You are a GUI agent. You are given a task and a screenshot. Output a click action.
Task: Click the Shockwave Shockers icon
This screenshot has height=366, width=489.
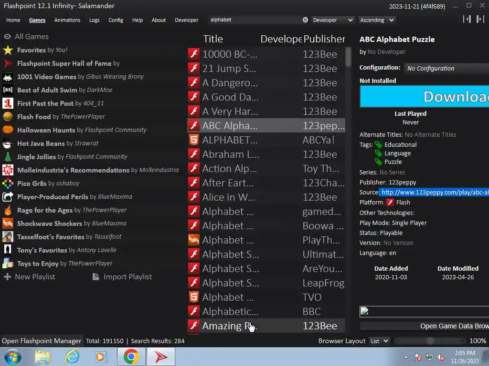[x=8, y=224]
